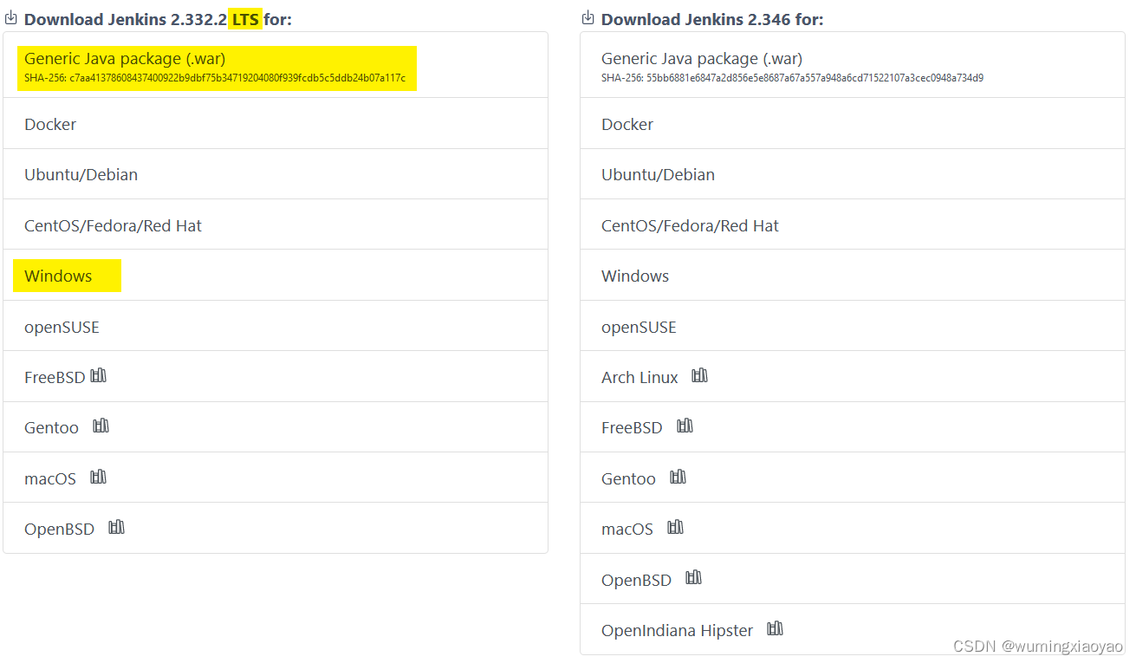Click SHA-256 checksum starting 55bb6881
1136x663 pixels.
click(792, 78)
